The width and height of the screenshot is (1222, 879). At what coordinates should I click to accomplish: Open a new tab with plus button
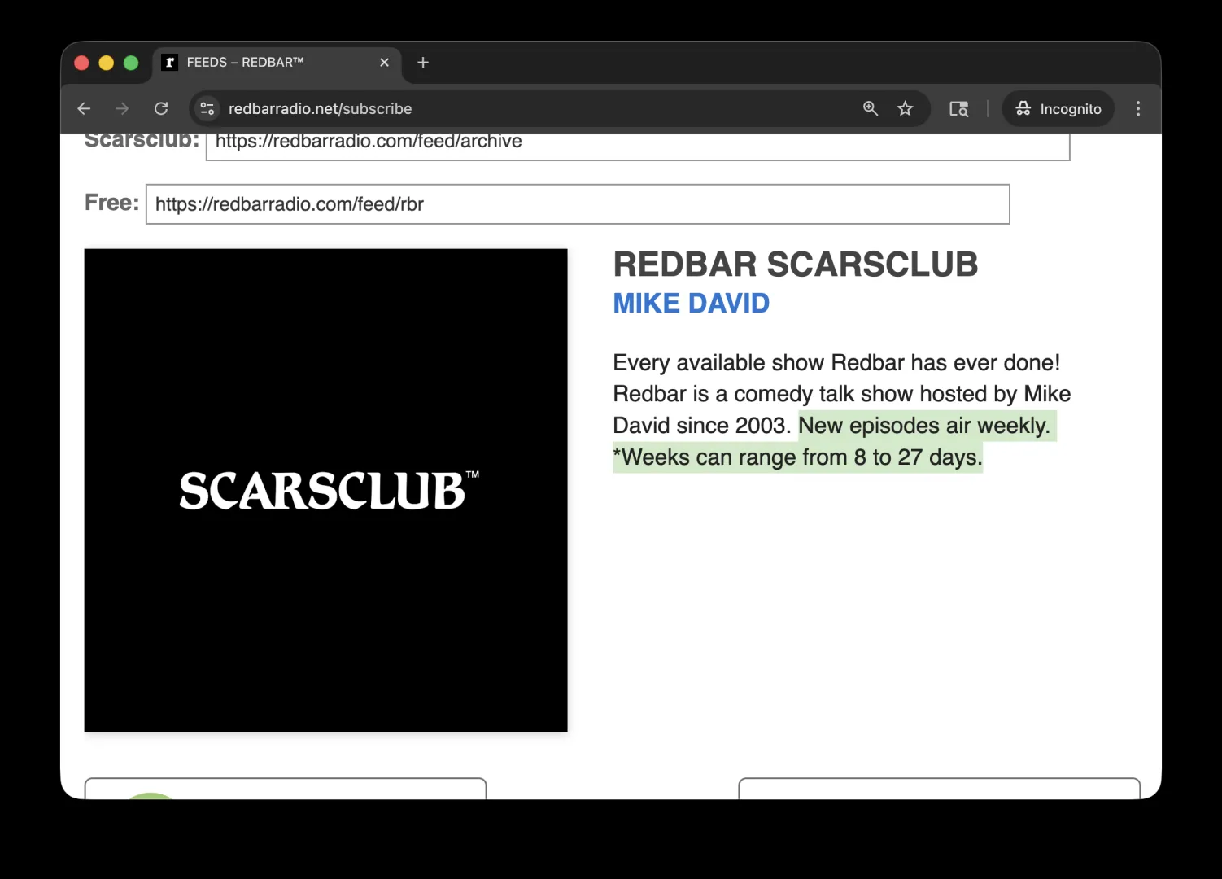423,63
